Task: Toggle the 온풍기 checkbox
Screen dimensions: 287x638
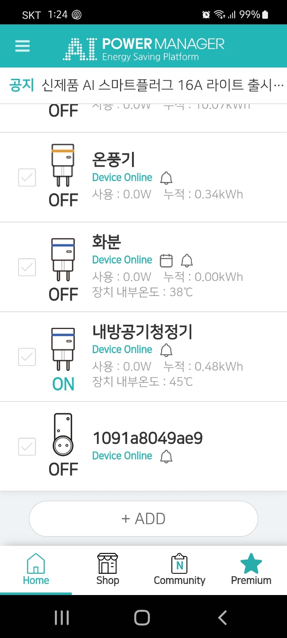Action: 27,178
